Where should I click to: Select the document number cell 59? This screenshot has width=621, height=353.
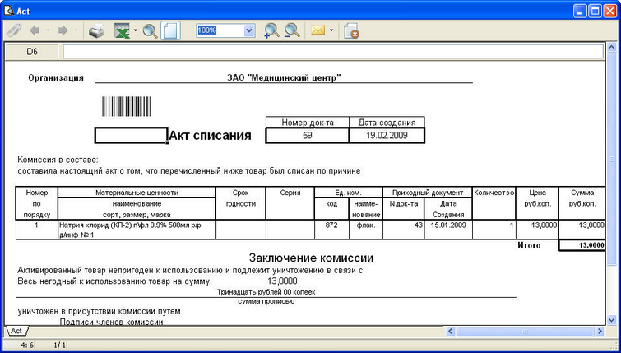coord(307,135)
